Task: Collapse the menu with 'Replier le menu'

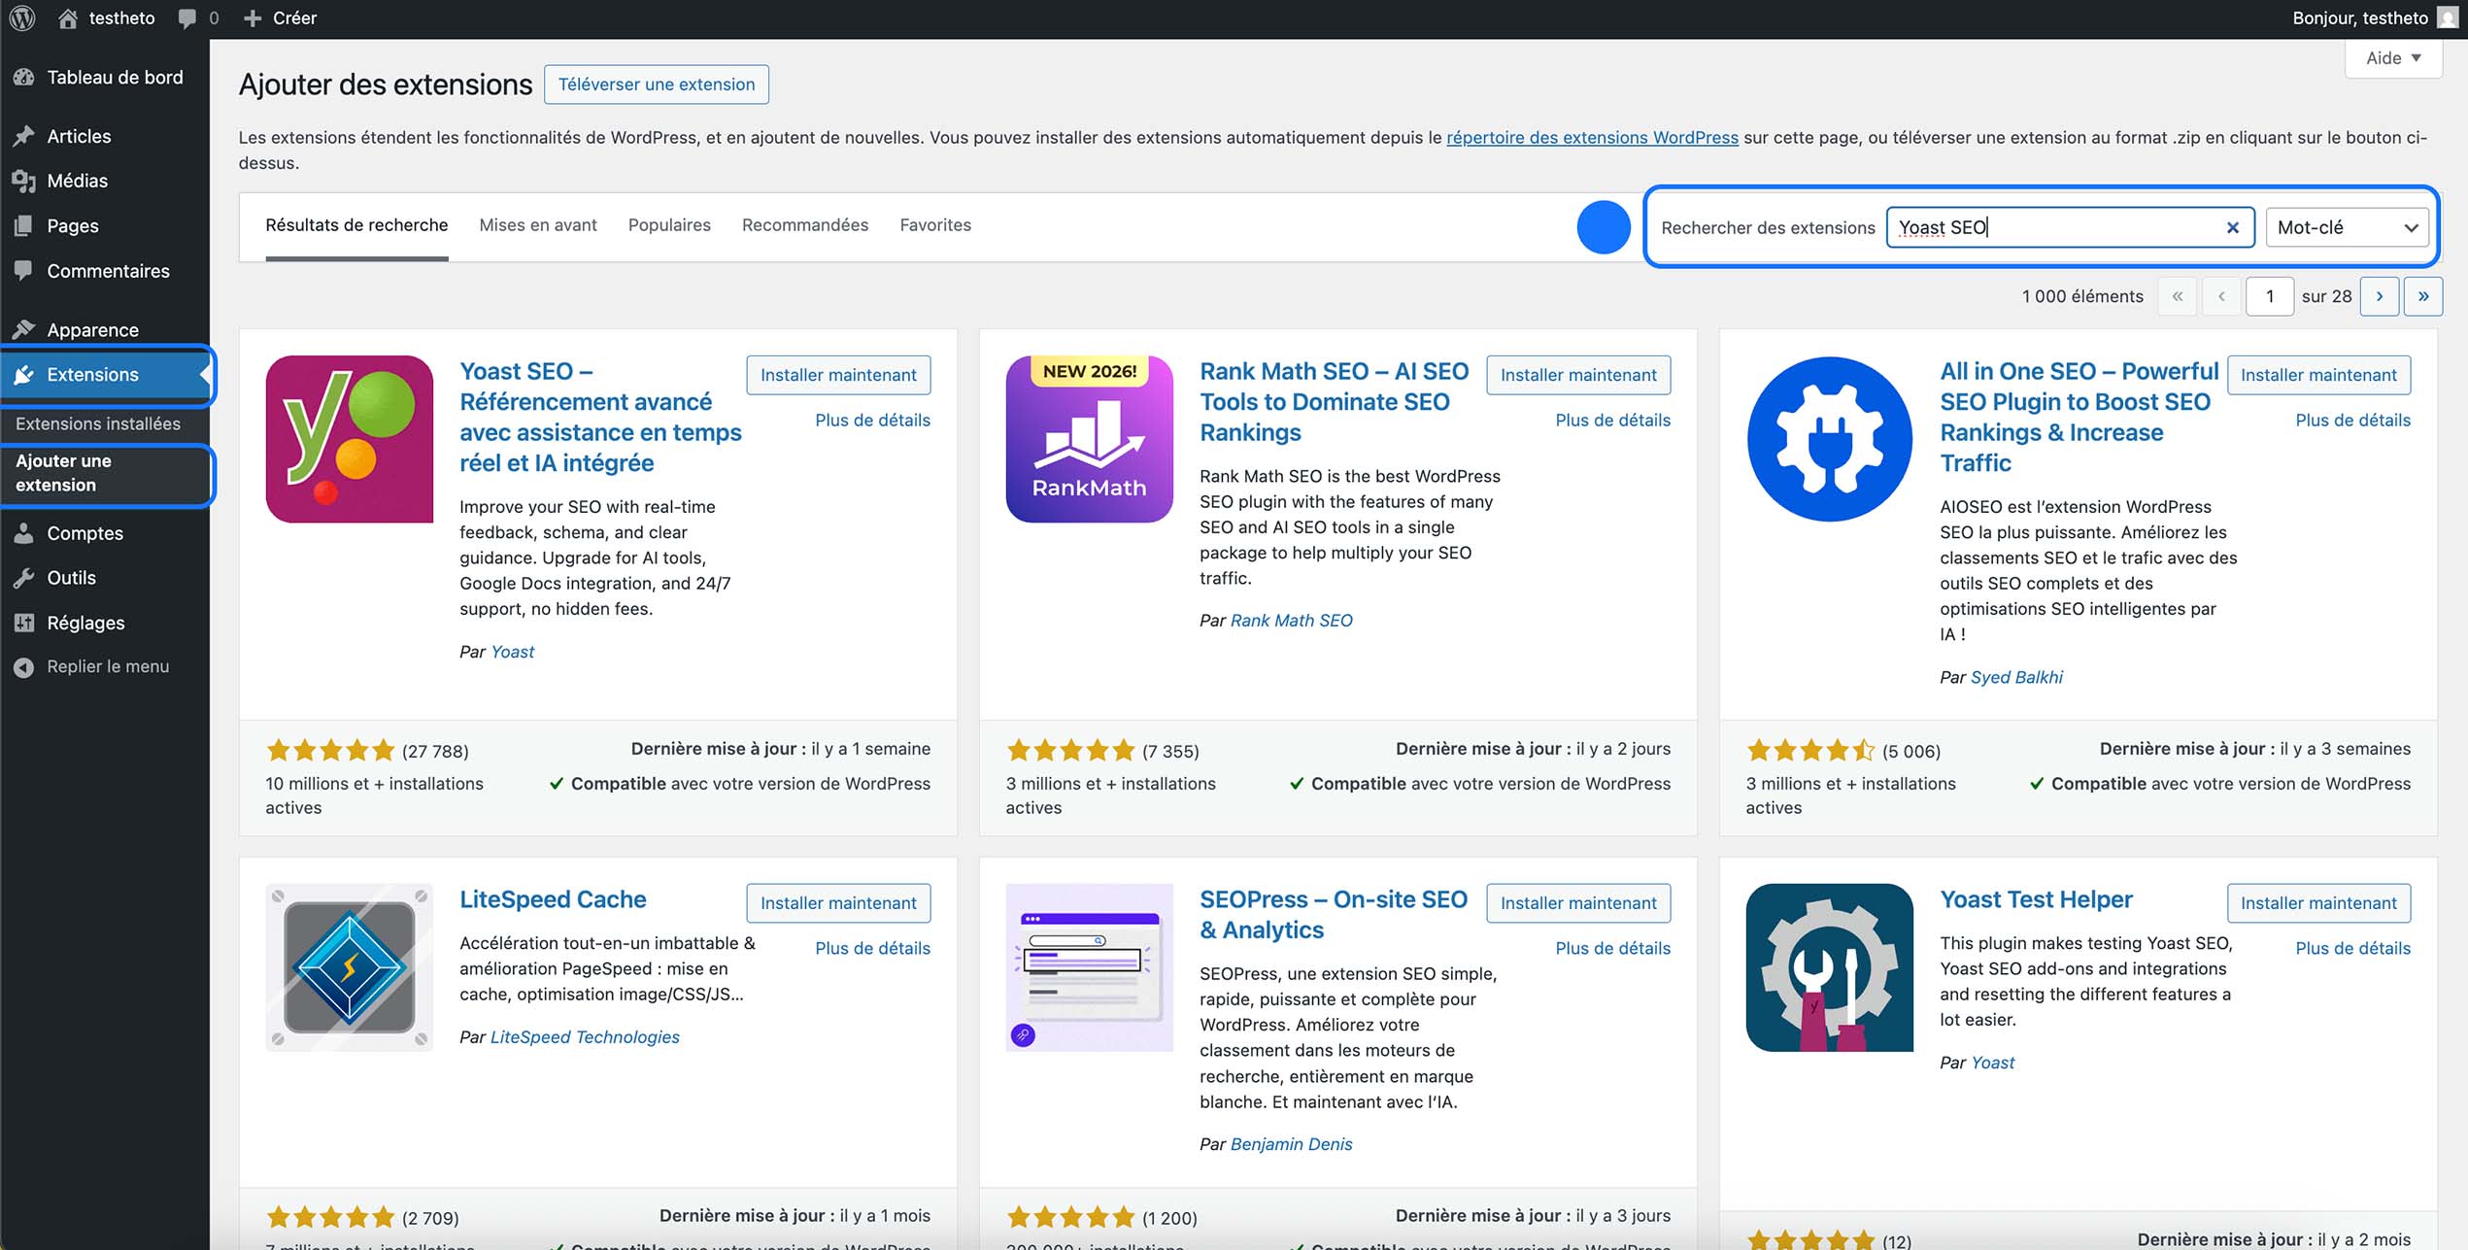Action: [108, 666]
